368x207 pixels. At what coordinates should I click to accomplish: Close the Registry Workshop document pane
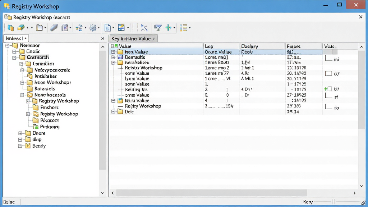point(360,17)
